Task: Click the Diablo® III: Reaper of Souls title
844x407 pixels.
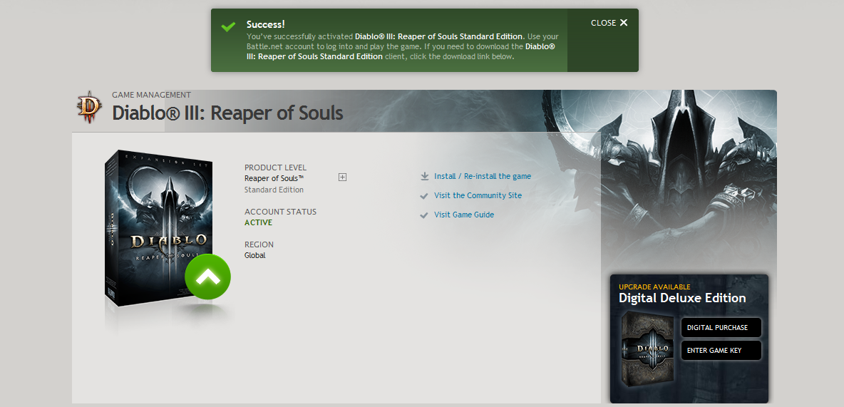Action: 227,113
